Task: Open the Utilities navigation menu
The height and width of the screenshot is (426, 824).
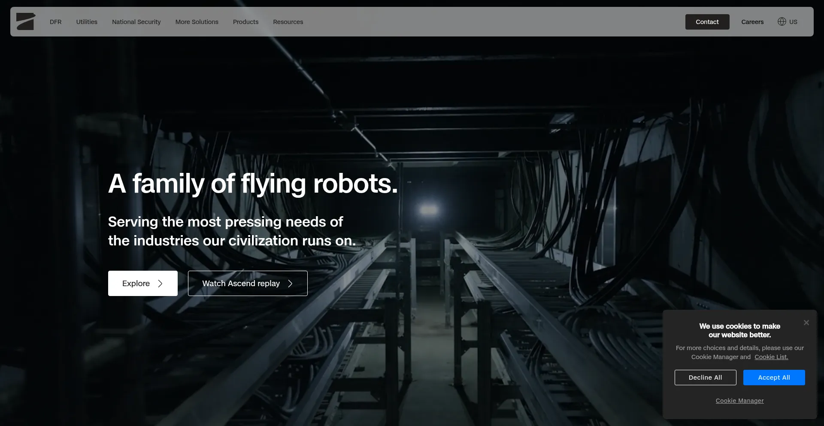Action: point(87,22)
